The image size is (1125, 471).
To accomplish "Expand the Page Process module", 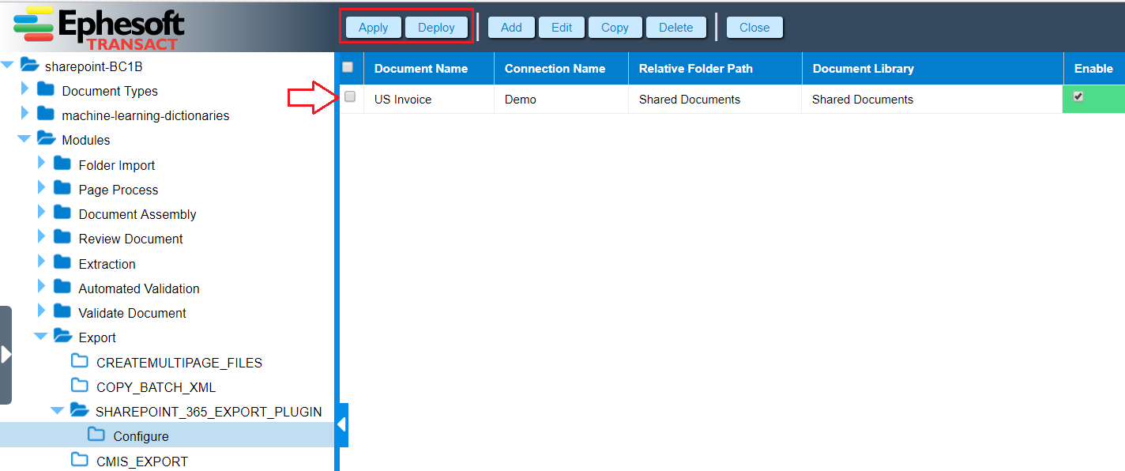I will click(41, 188).
